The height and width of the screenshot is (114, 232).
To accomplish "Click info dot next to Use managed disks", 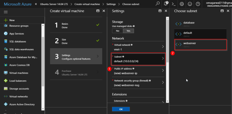I will [134, 26].
